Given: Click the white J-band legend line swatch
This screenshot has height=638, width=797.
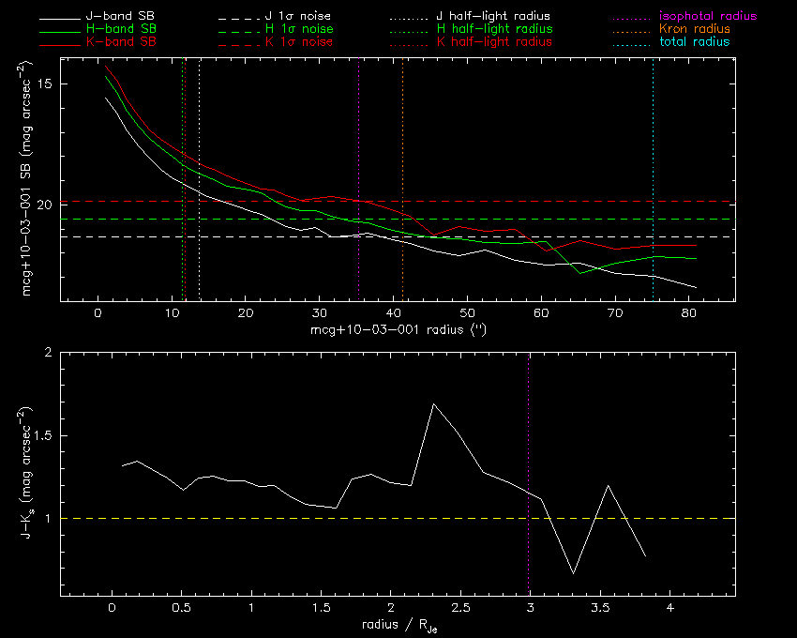Looking at the screenshot, I should tap(60, 20).
